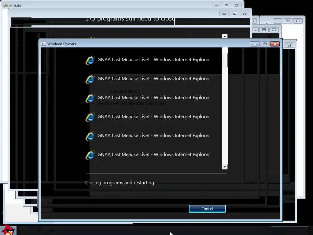
Task: Minimize the mistake window
Action: 217,6
